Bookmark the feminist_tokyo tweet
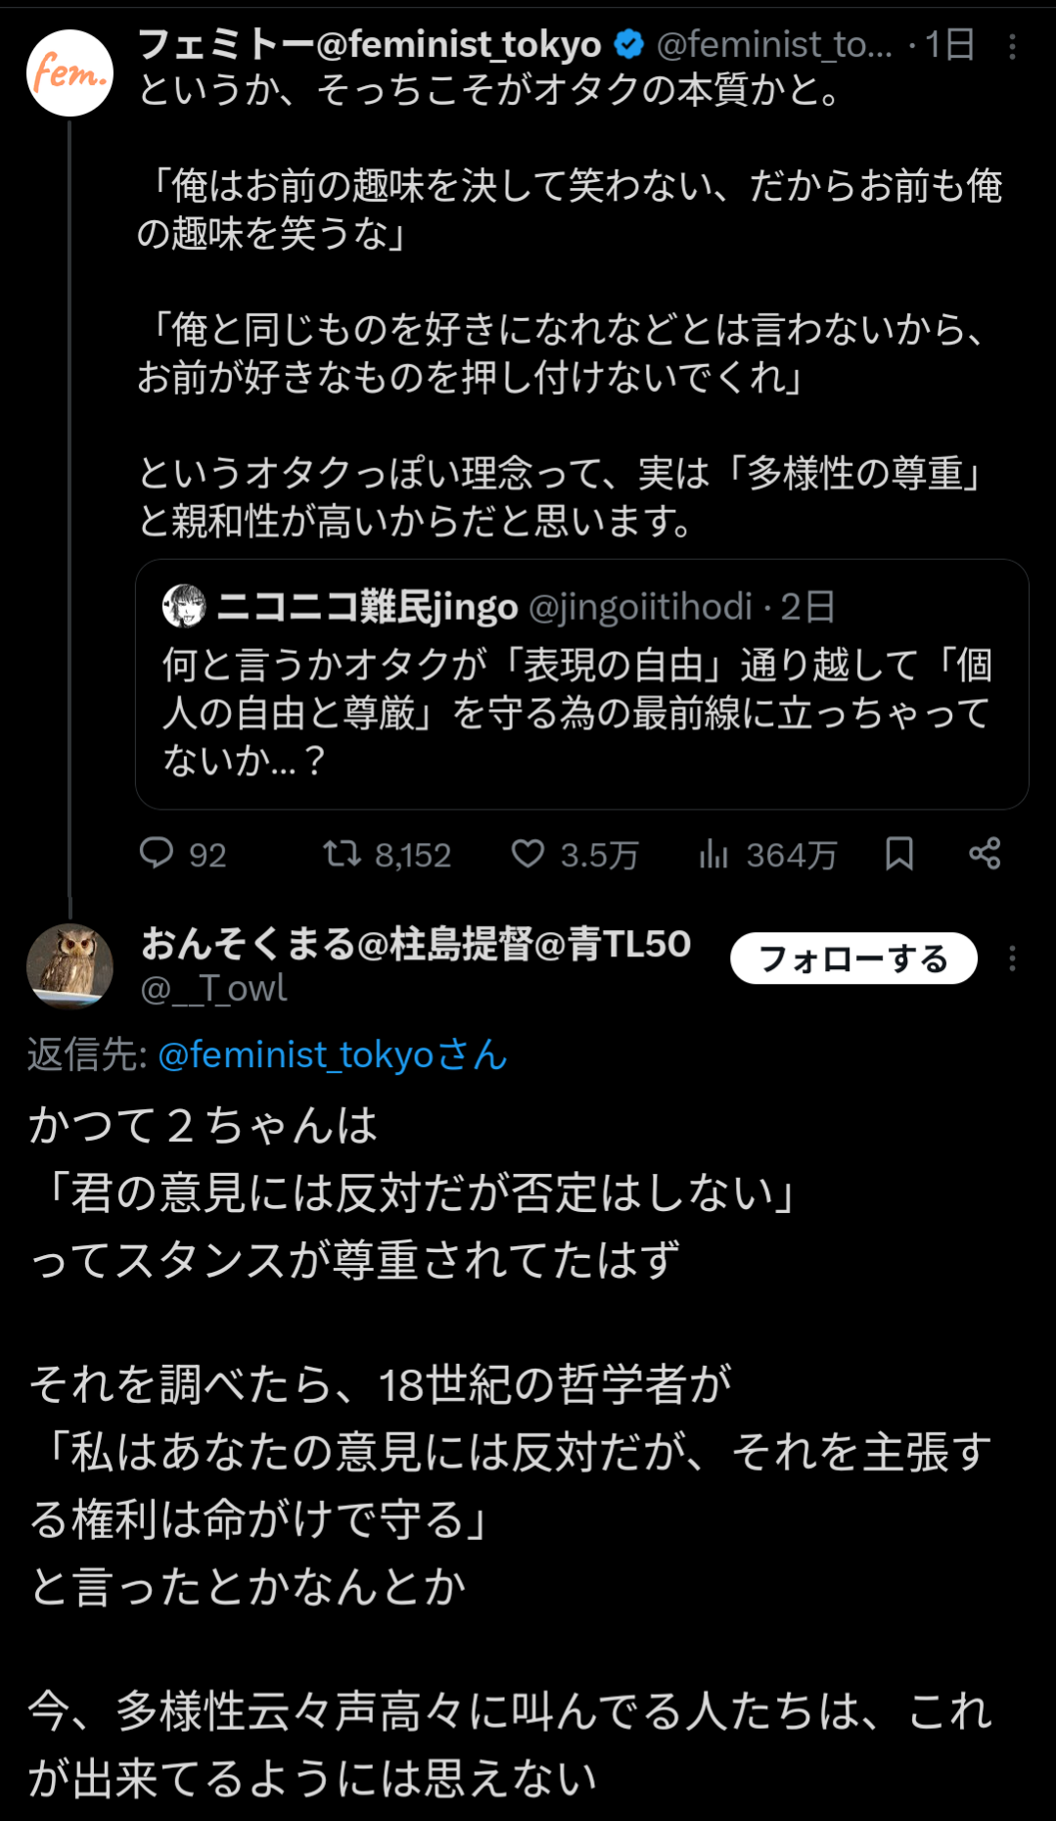The width and height of the screenshot is (1056, 1821). click(x=899, y=854)
